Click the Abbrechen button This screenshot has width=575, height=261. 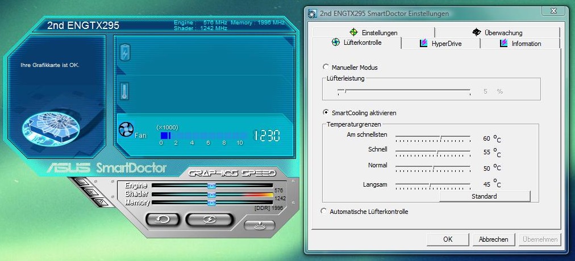click(493, 239)
